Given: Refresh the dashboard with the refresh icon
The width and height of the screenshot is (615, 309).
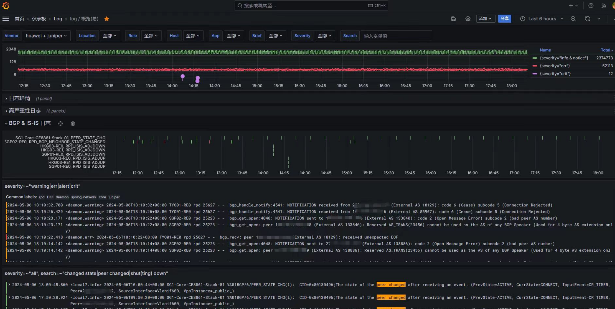Looking at the screenshot, I should 587,19.
